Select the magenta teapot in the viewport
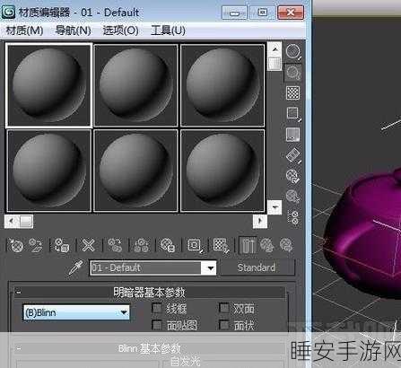 [363, 236]
